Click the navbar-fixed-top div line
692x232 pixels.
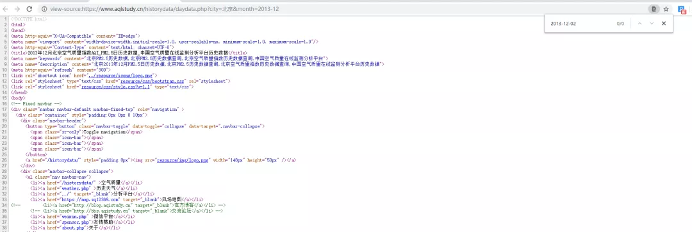97,110
